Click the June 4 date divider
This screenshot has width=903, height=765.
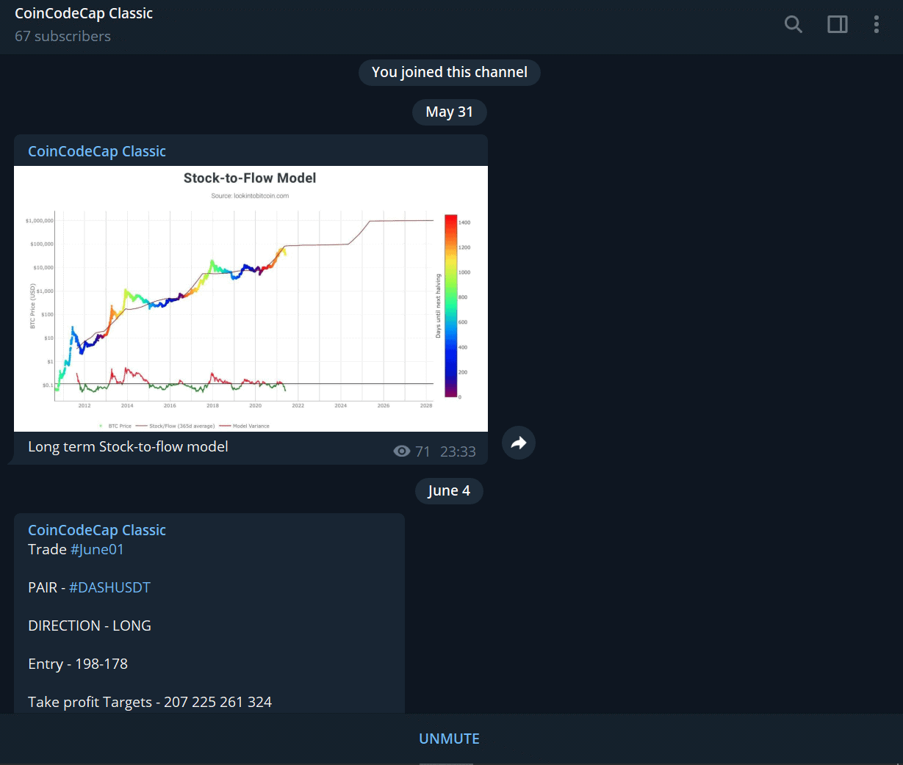(x=449, y=490)
